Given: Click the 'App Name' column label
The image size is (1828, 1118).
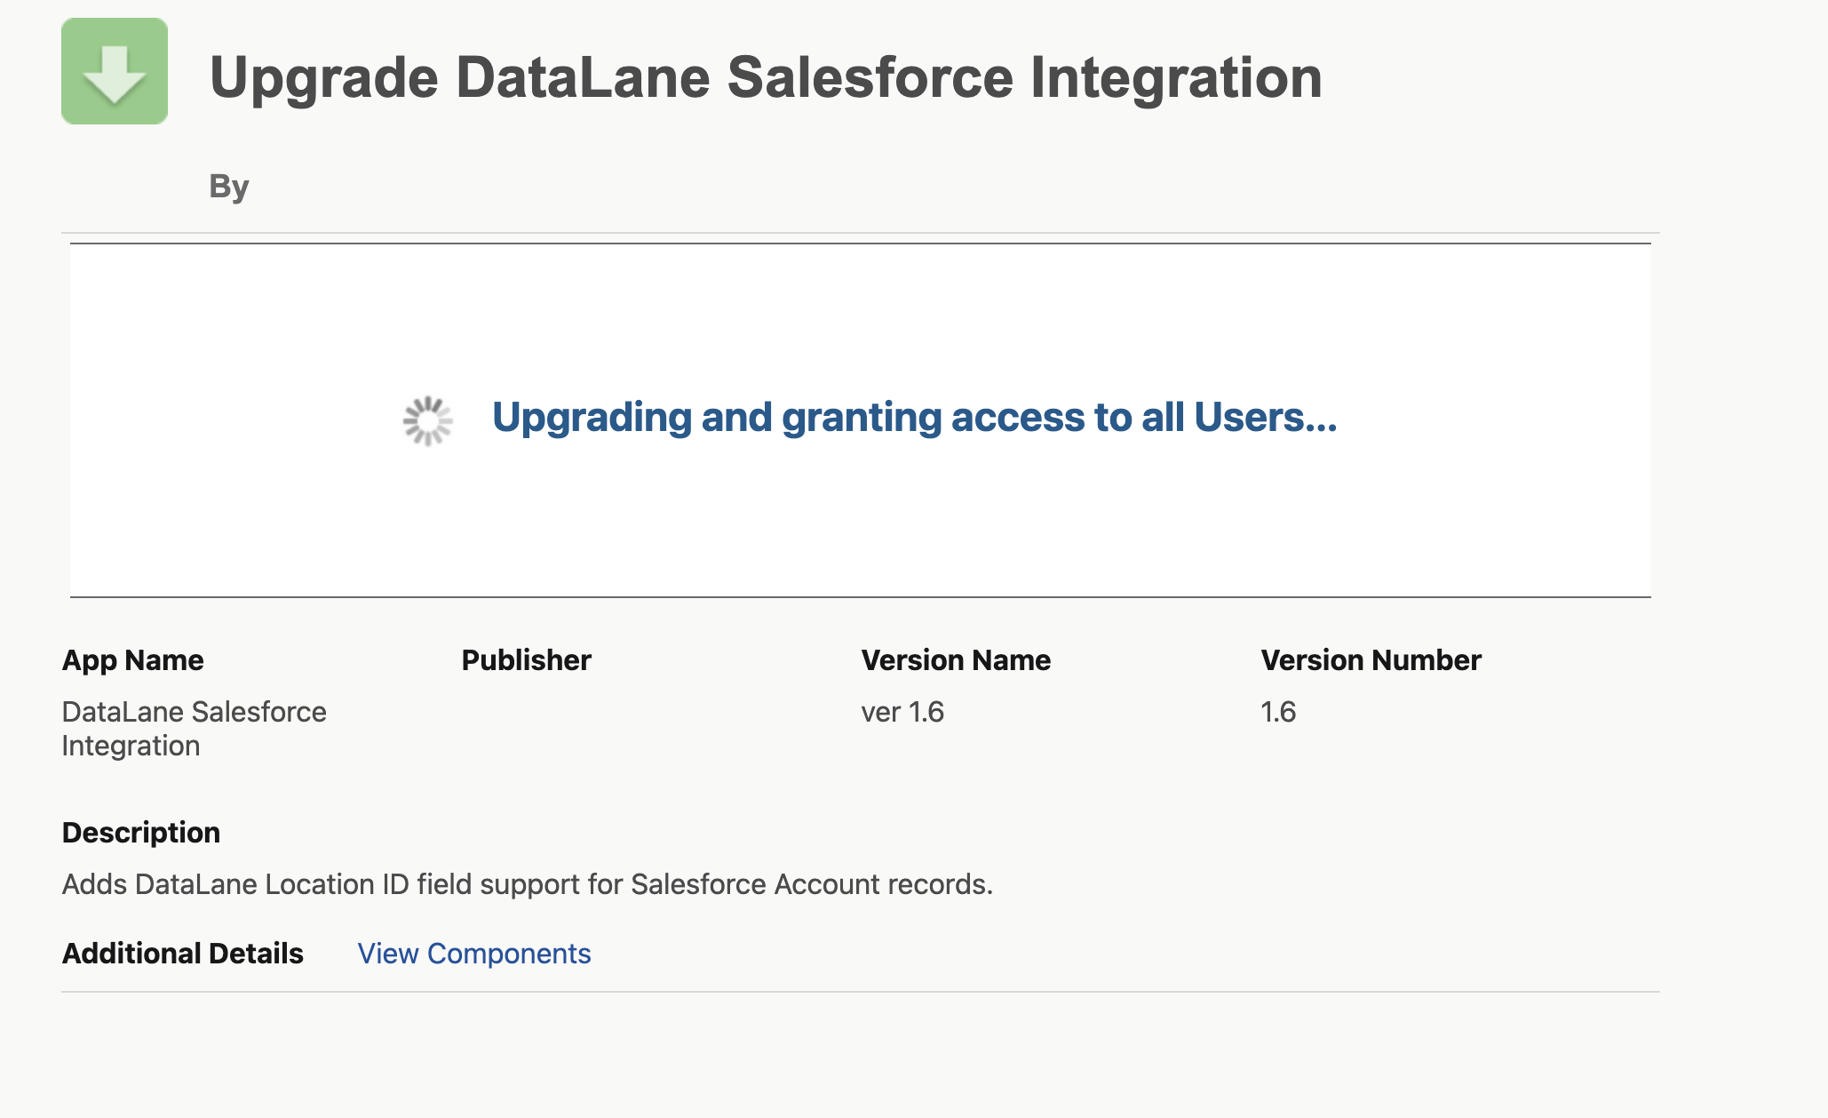Looking at the screenshot, I should 133,660.
